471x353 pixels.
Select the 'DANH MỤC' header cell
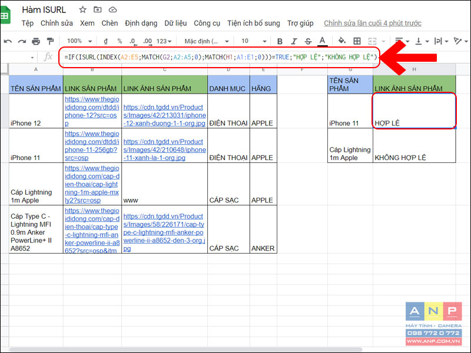[228, 85]
